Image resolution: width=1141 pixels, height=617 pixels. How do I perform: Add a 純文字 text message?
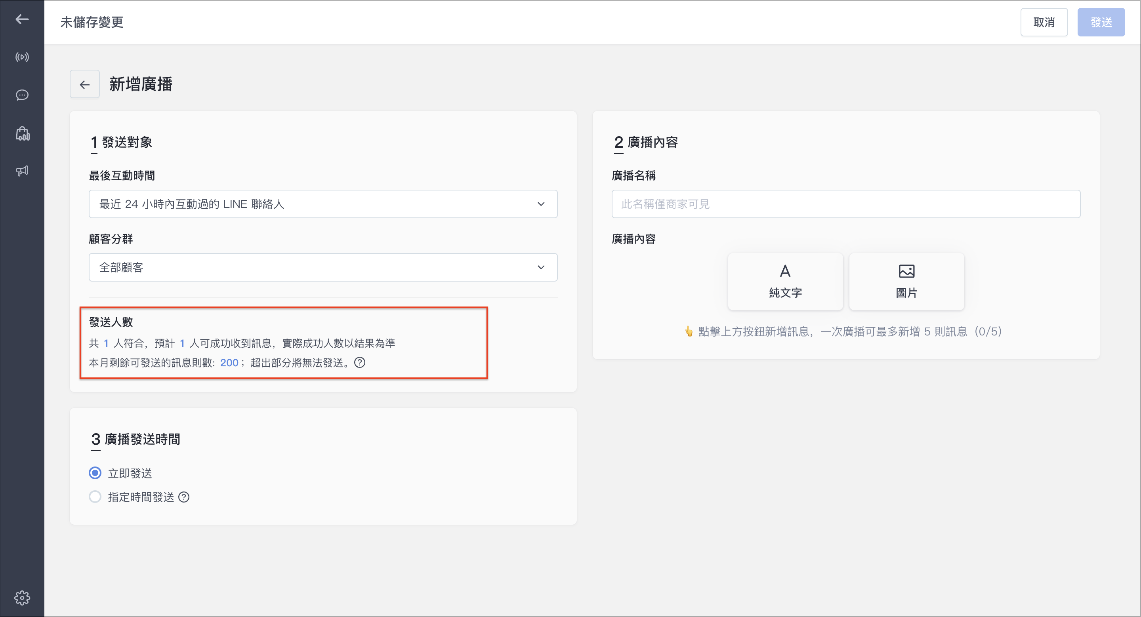click(x=785, y=282)
